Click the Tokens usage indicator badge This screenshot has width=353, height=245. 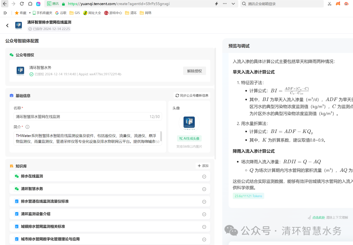point(248,196)
